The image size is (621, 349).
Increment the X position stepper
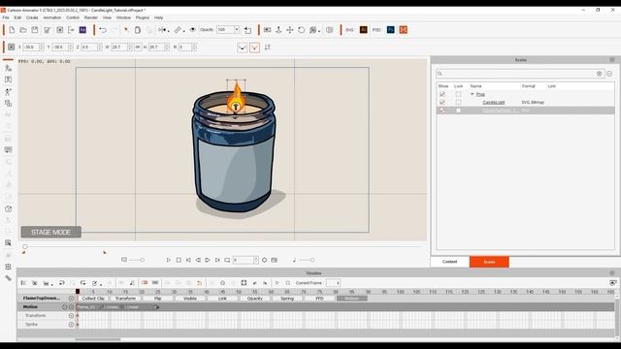(42, 46)
